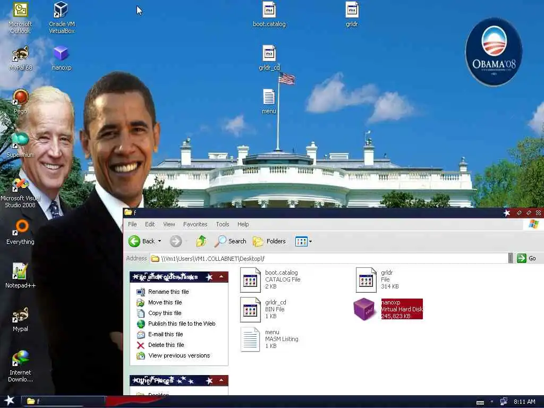Image resolution: width=544 pixels, height=408 pixels.
Task: Select grldr file on the desktop
Action: (x=352, y=14)
